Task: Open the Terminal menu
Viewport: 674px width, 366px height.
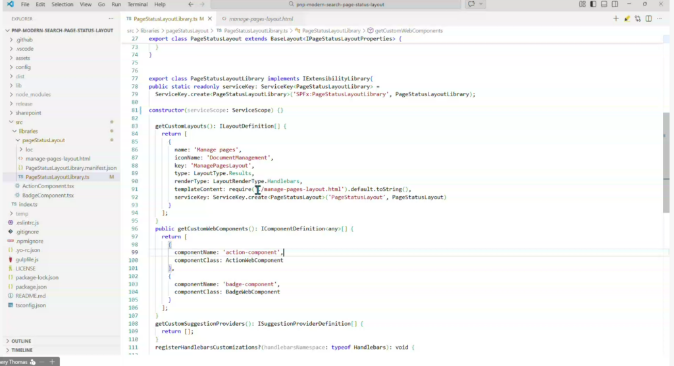Action: pyautogui.click(x=138, y=5)
